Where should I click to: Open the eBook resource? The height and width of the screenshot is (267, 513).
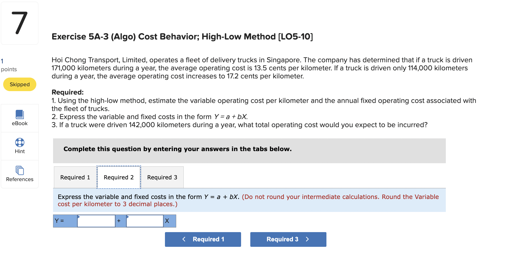19,118
